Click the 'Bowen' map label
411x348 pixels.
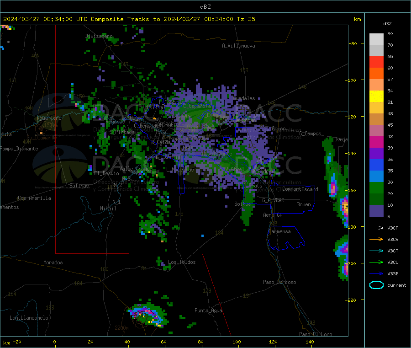(304, 204)
